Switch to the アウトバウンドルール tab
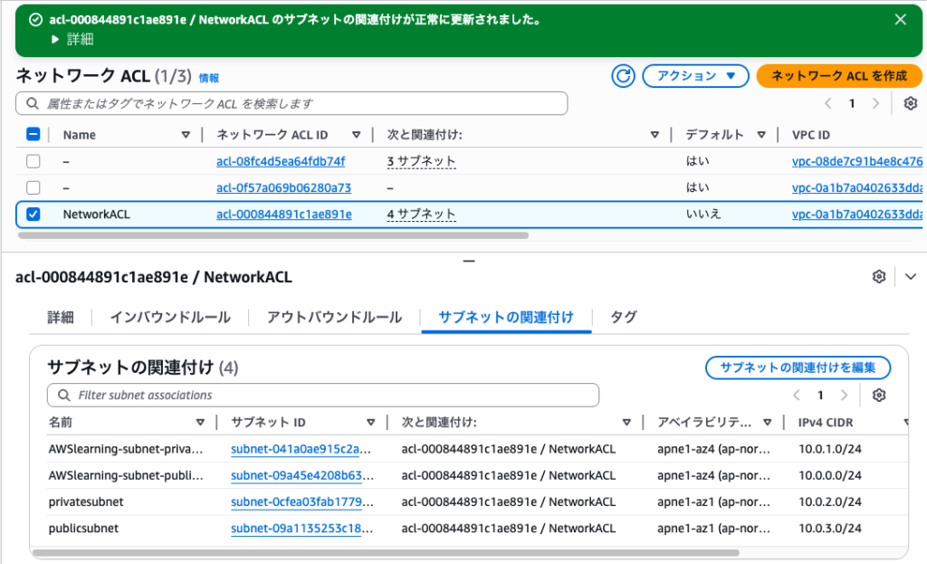927x564 pixels. point(334,317)
